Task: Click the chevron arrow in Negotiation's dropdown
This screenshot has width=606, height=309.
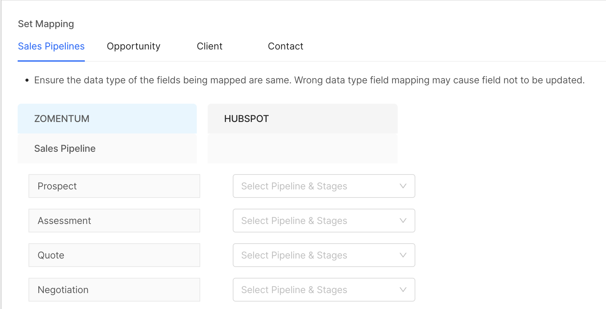Action: 403,290
